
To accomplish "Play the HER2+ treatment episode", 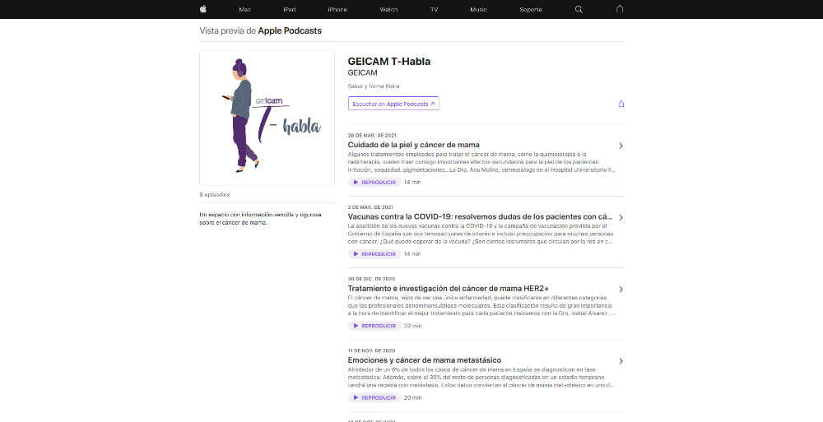I will (x=374, y=326).
